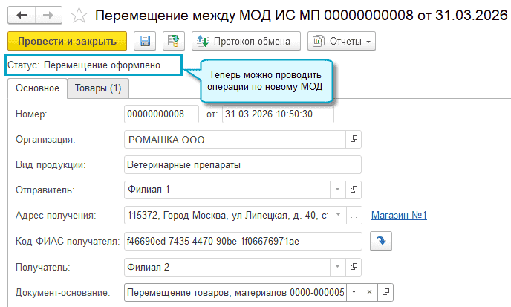Screen dimensions: 511x307
Task: Open 'Протокол обмена' exchange log
Action: (246, 41)
